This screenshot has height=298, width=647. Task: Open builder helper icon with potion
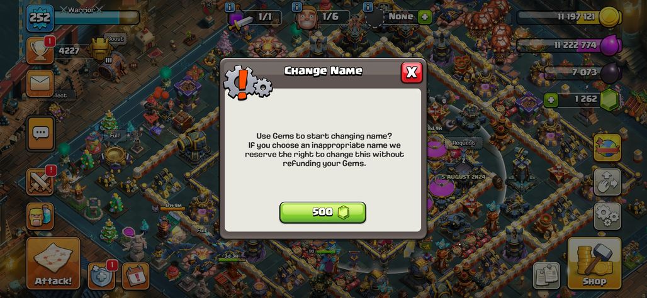pyautogui.click(x=40, y=216)
